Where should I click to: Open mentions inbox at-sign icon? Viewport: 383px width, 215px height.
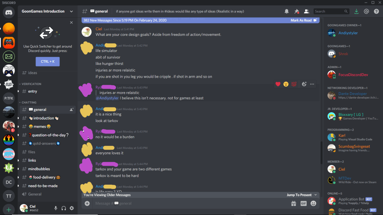click(x=366, y=11)
